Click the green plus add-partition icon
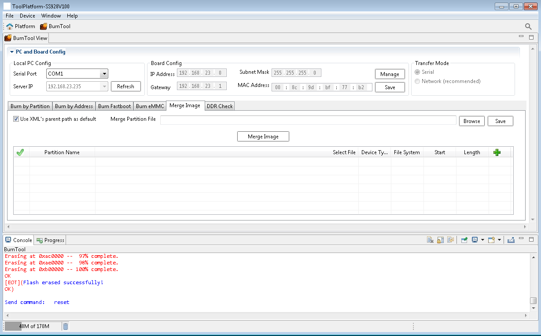 pyautogui.click(x=497, y=152)
